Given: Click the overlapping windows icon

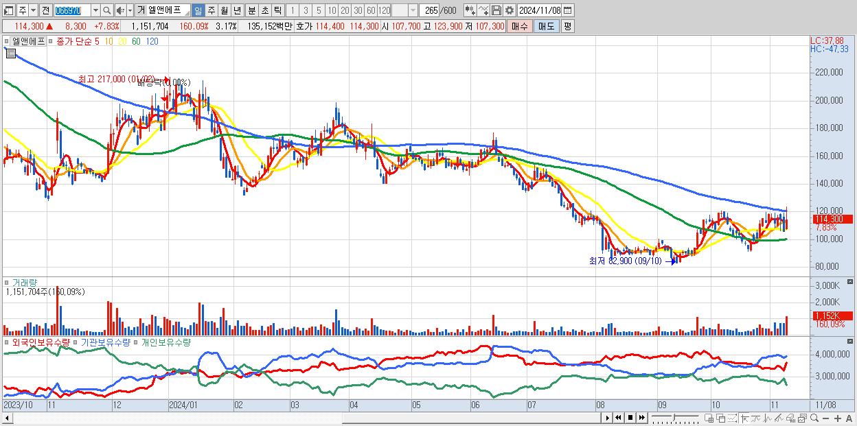Looking at the screenshot, I should click(x=721, y=418).
